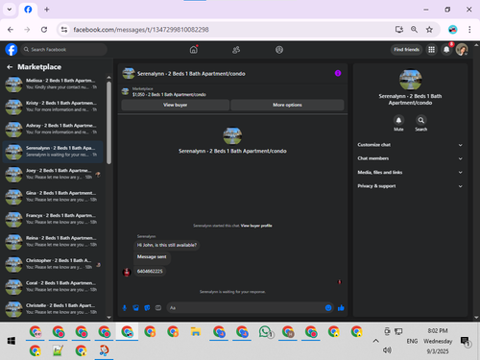Open the notifications bell icon

446,50
